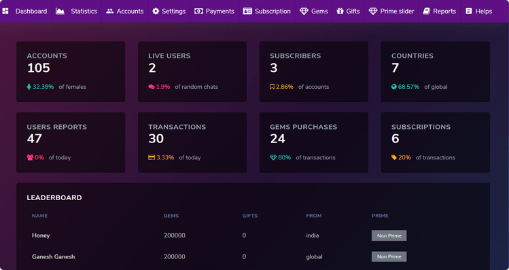Click the NAME column header
The image size is (509, 270).
[x=40, y=216]
